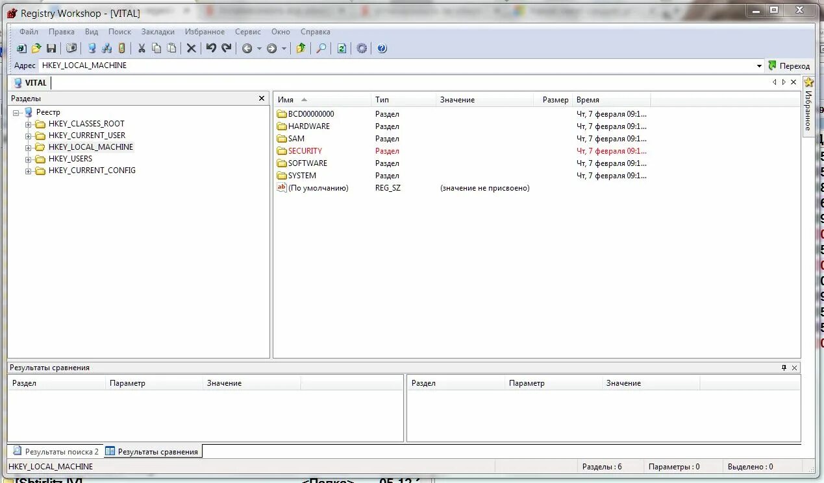This screenshot has width=824, height=483.
Task: Sort list by Тип column header
Action: tap(403, 100)
